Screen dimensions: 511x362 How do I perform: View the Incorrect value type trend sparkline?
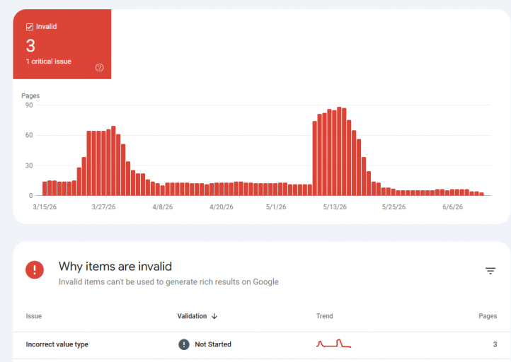tap(333, 344)
